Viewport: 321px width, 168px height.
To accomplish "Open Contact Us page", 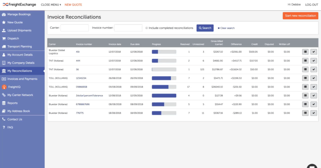I will (22, 119).
